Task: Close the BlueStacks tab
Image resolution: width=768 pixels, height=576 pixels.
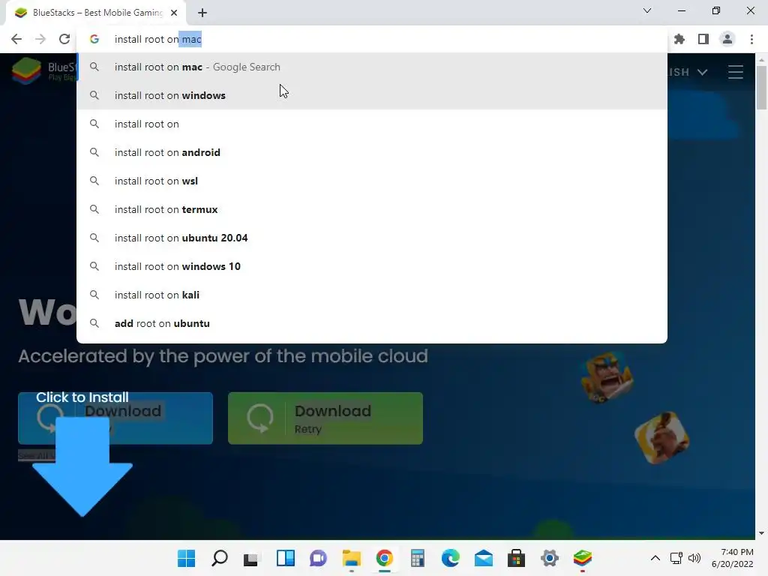Action: pos(174,13)
